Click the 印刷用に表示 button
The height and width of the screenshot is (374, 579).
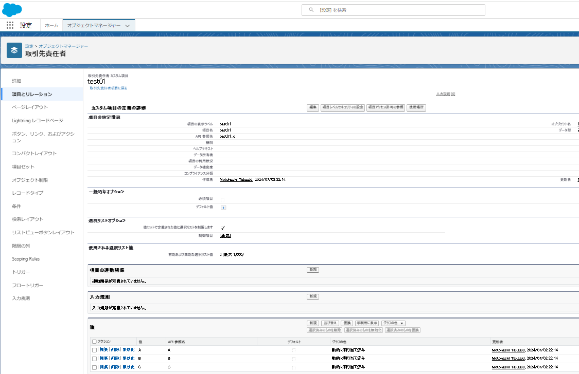click(366, 323)
